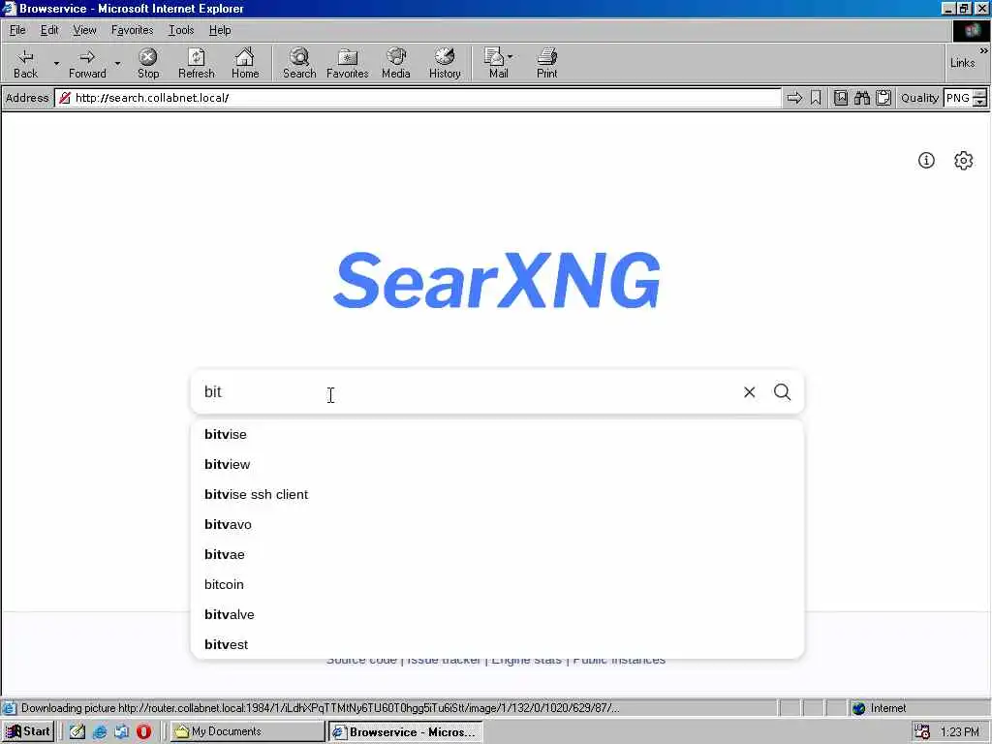Open SearXNG about info icon
Screen dimensions: 992x744
click(x=926, y=160)
